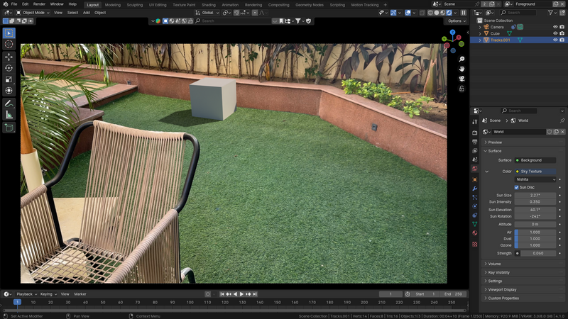Hide the Cube in the viewport
This screenshot has width=568, height=319.
555,33
